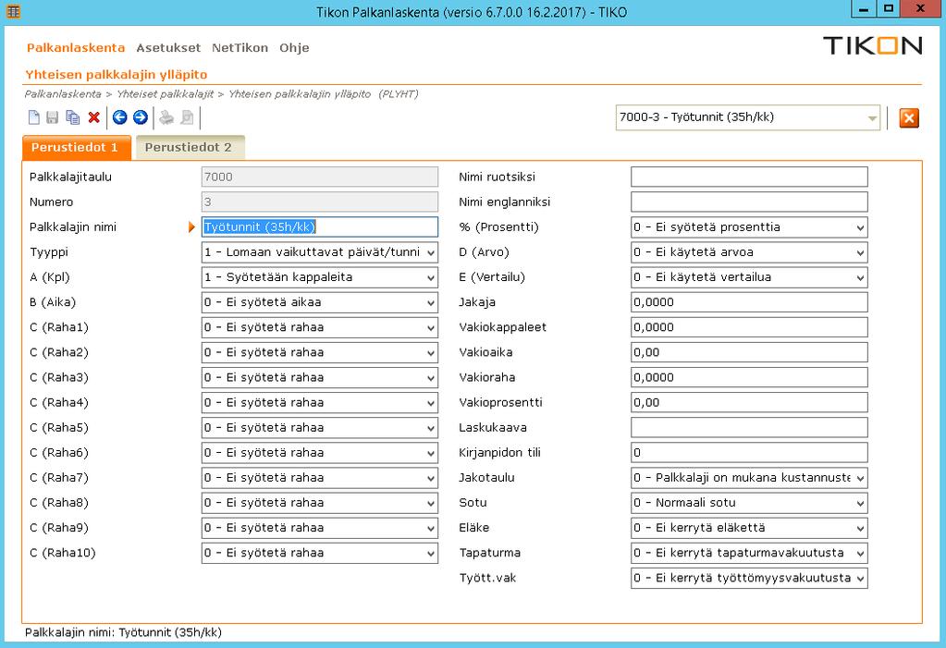
Task: Click the Nimi ruotsiksi input field
Action: (749, 177)
